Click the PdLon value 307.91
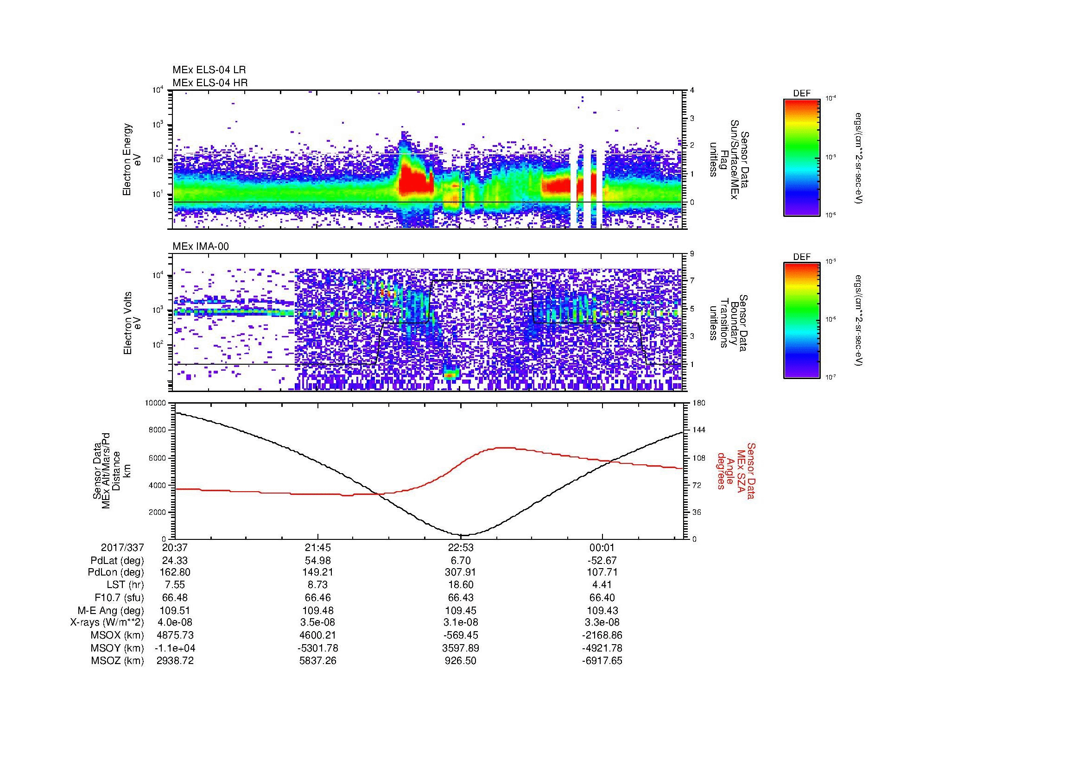This screenshot has width=1084, height=766. 461,572
